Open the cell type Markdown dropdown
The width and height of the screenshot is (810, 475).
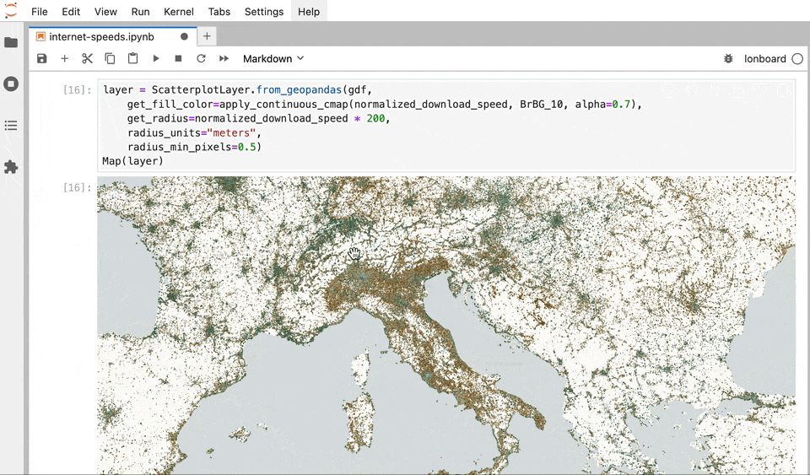click(x=273, y=59)
